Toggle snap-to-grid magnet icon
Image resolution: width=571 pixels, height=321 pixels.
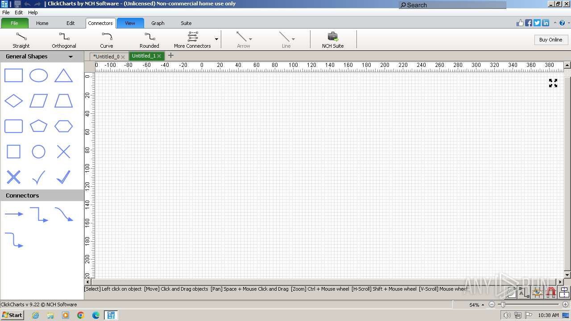pyautogui.click(x=551, y=292)
